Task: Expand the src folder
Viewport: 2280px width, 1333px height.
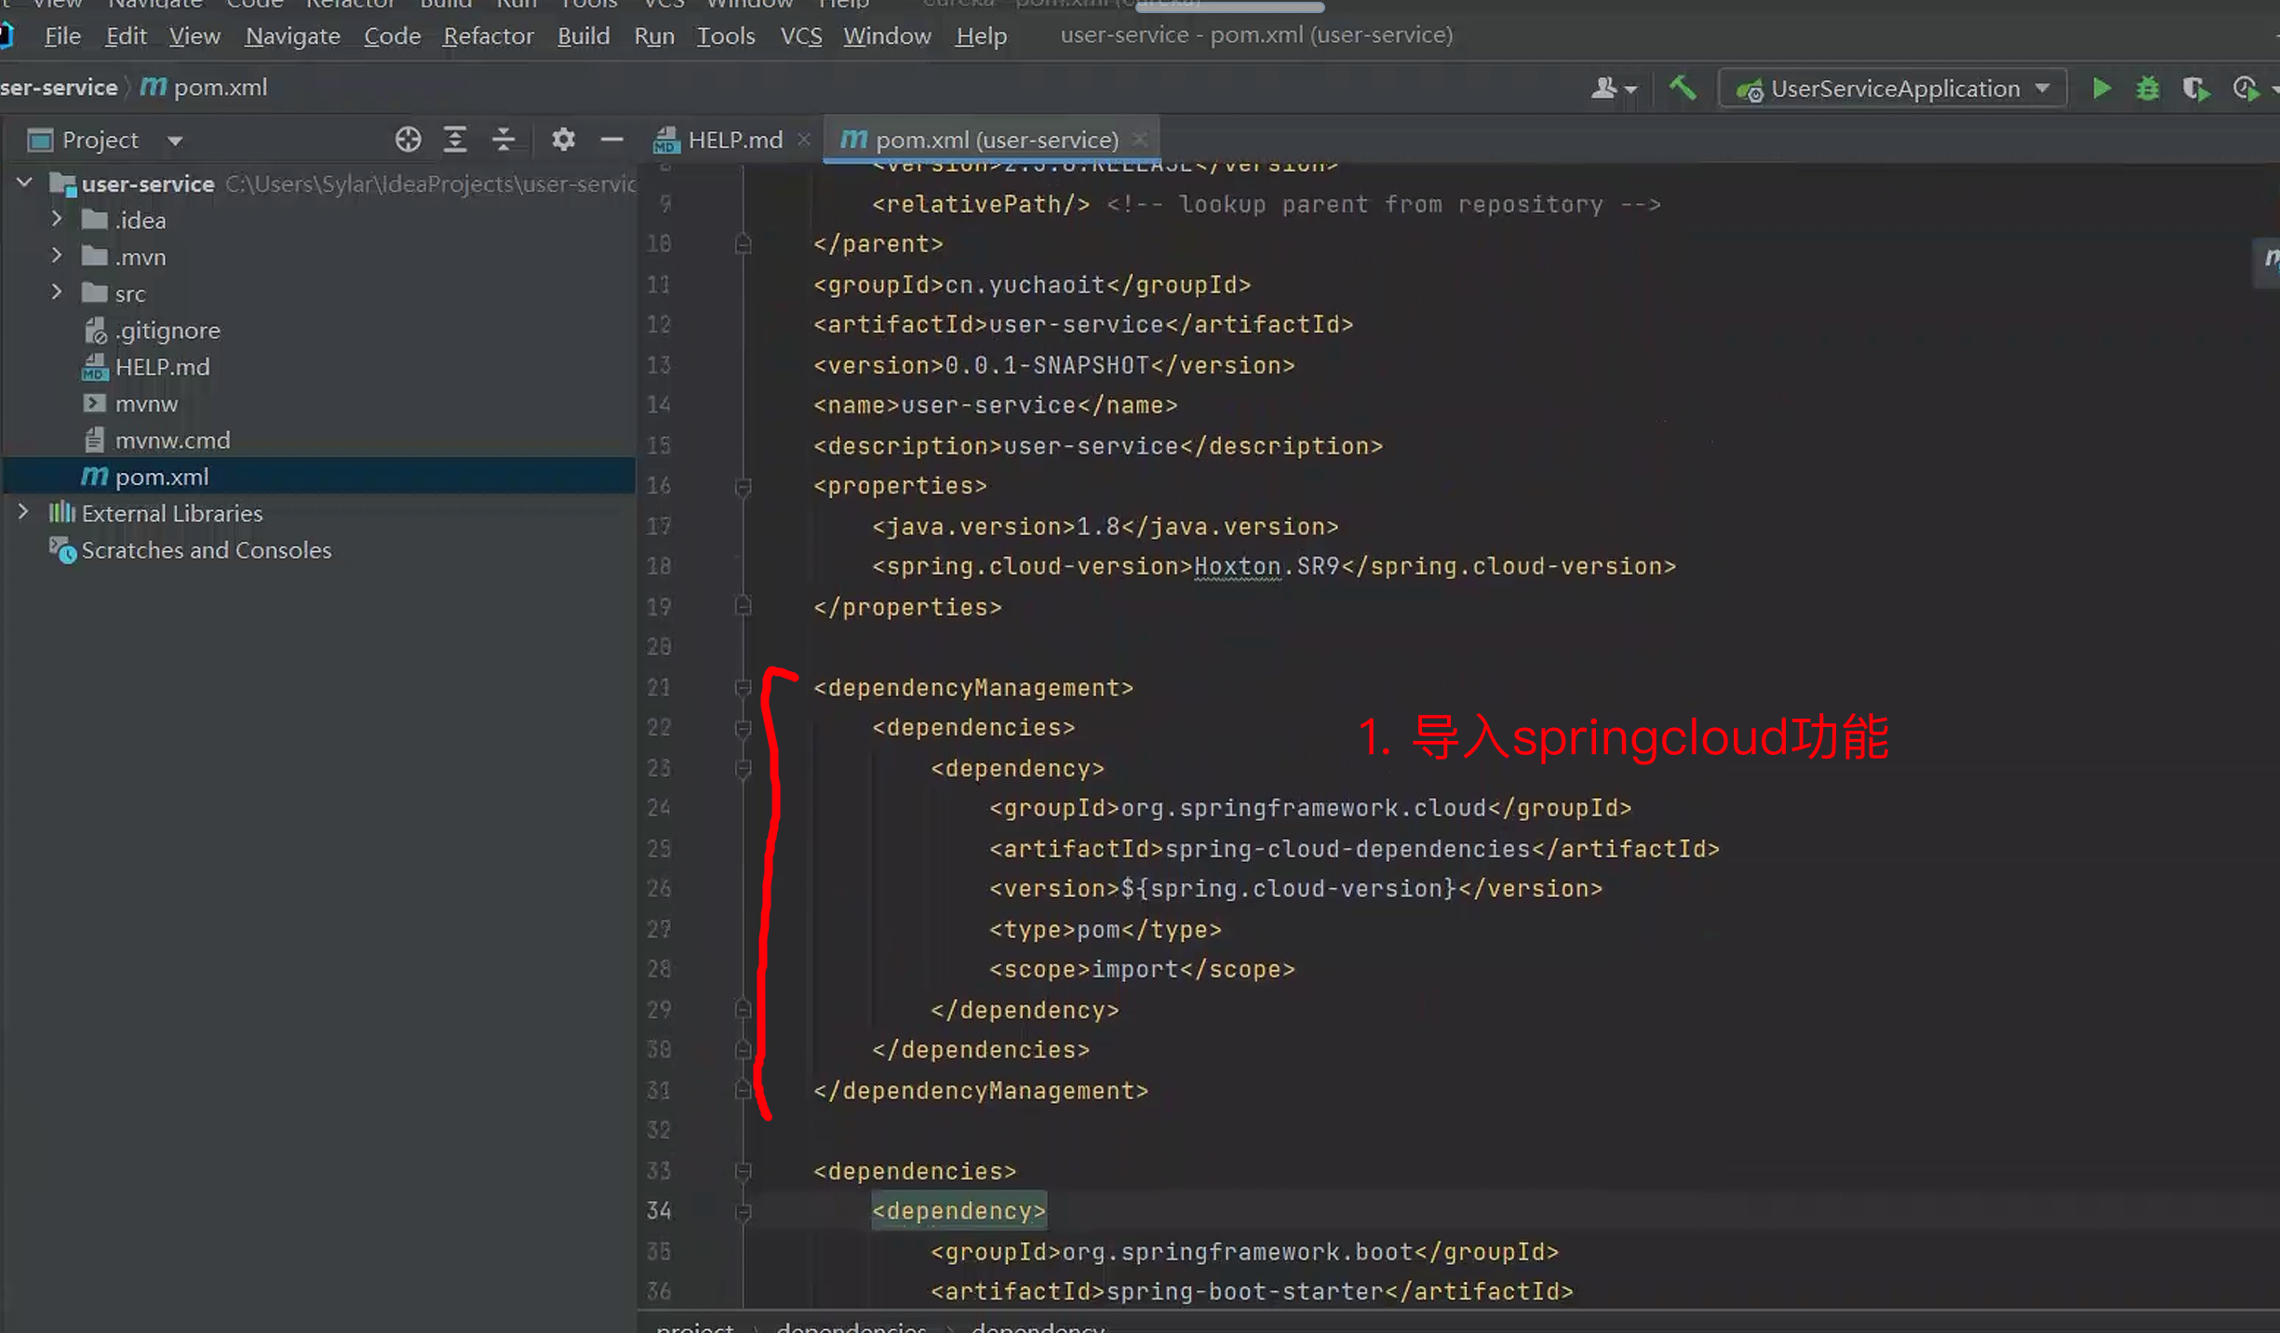Action: click(x=57, y=293)
